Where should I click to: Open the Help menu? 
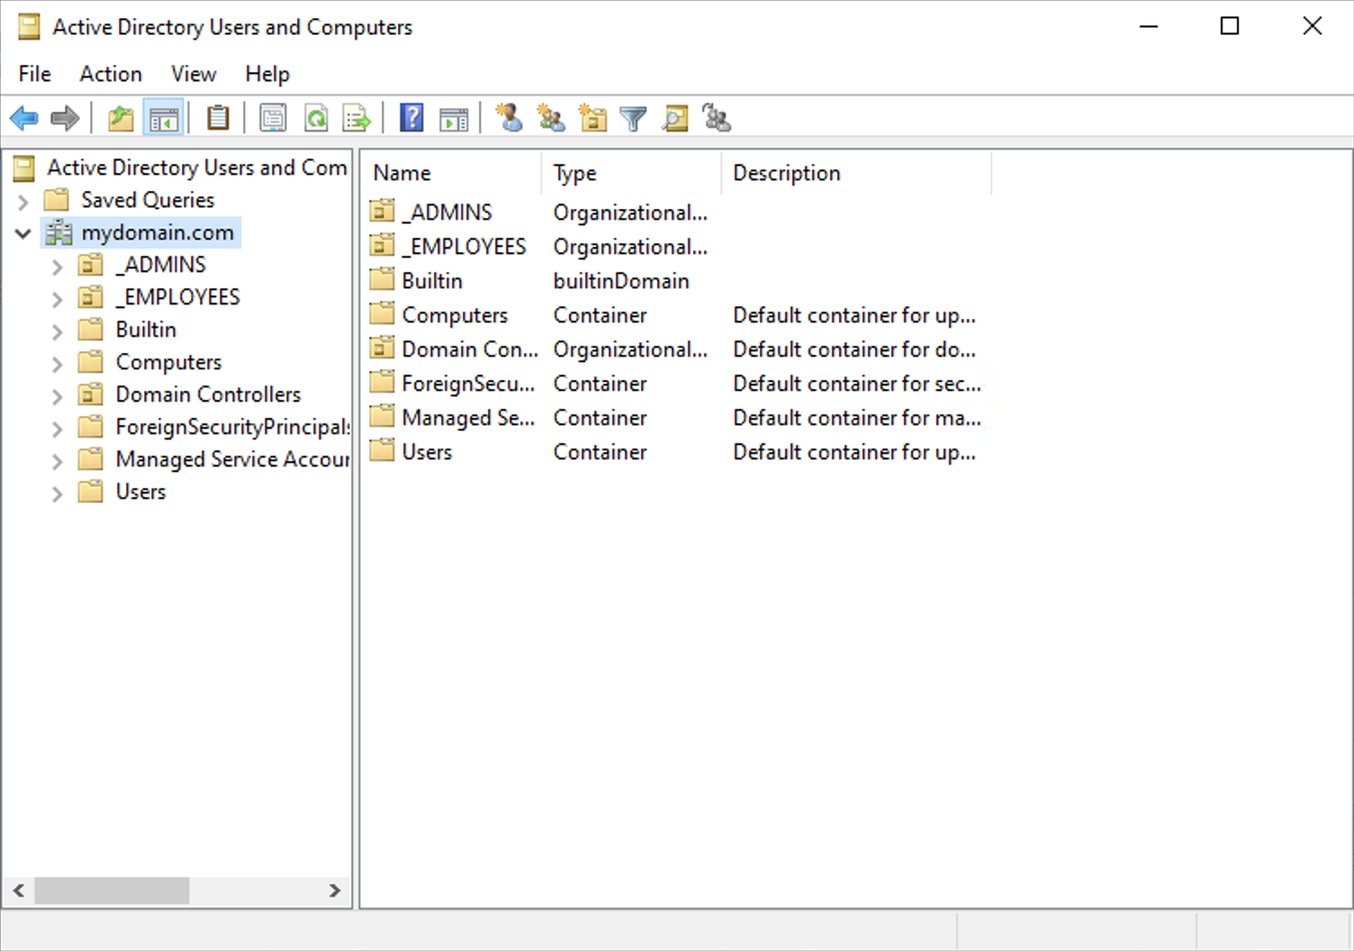(267, 74)
